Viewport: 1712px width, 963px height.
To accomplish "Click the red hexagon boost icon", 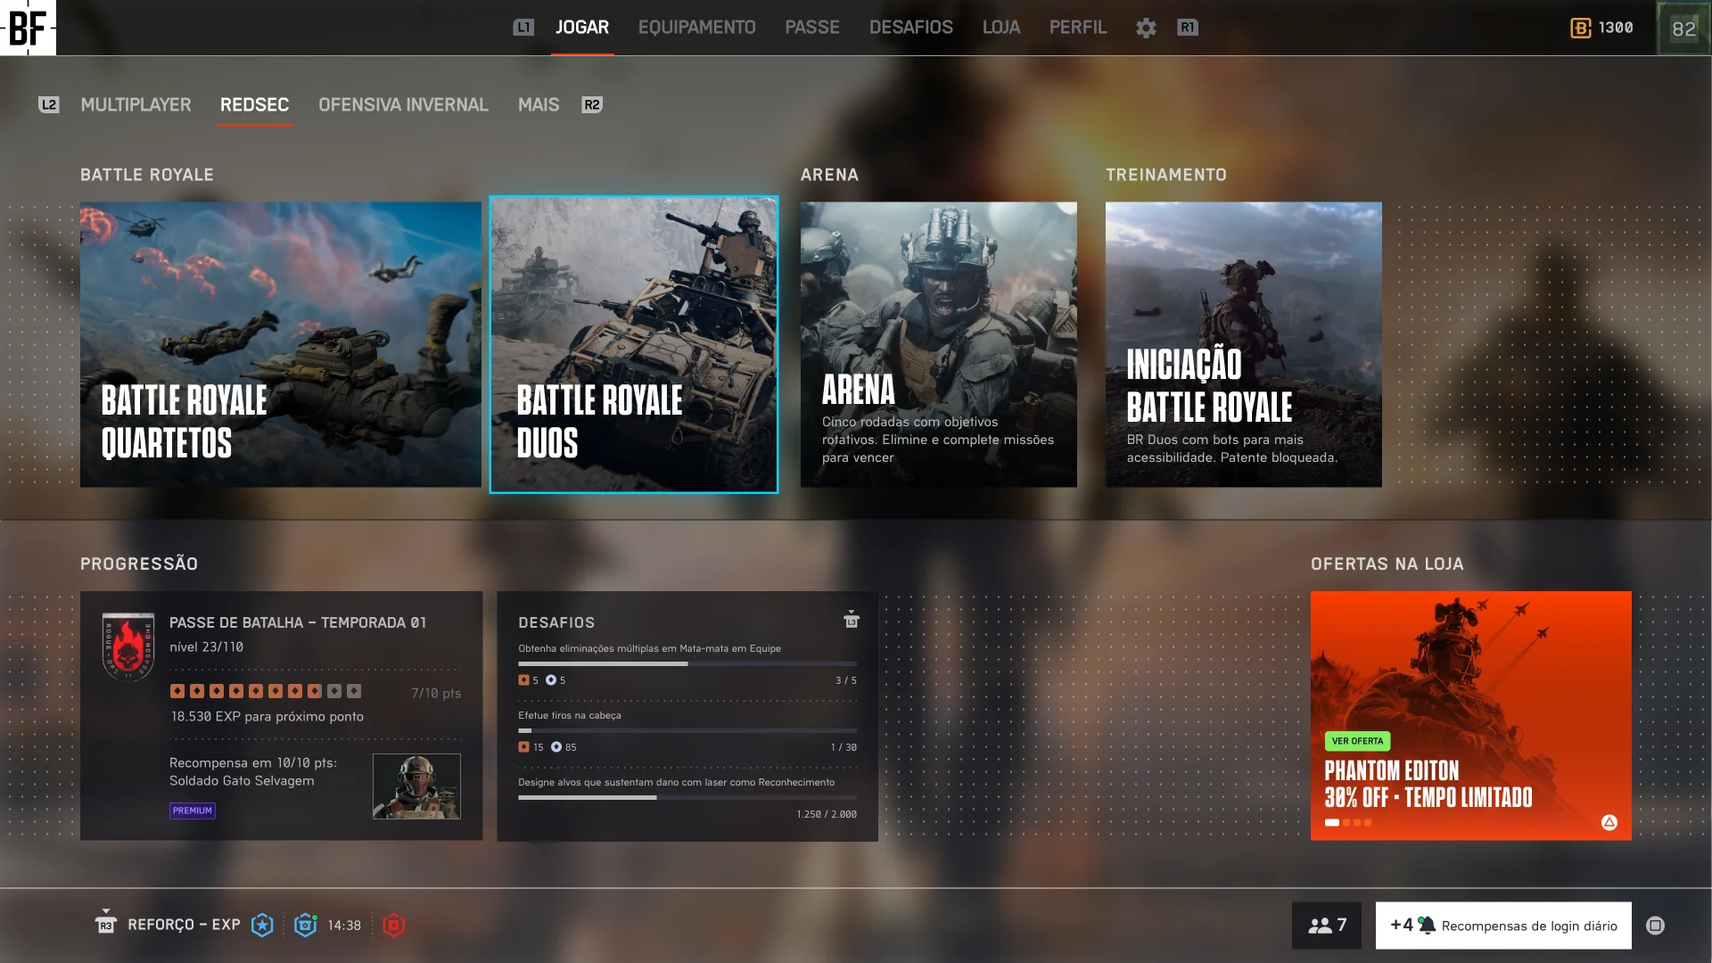I will tap(393, 925).
